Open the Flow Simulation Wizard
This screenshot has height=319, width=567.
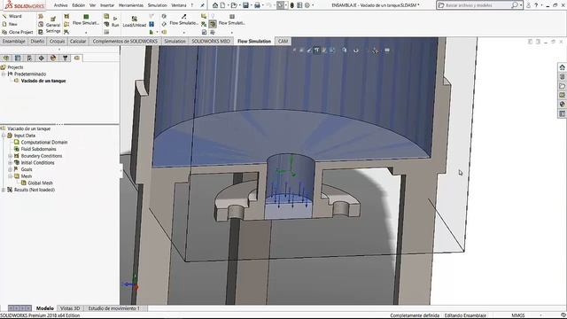[x=12, y=16]
